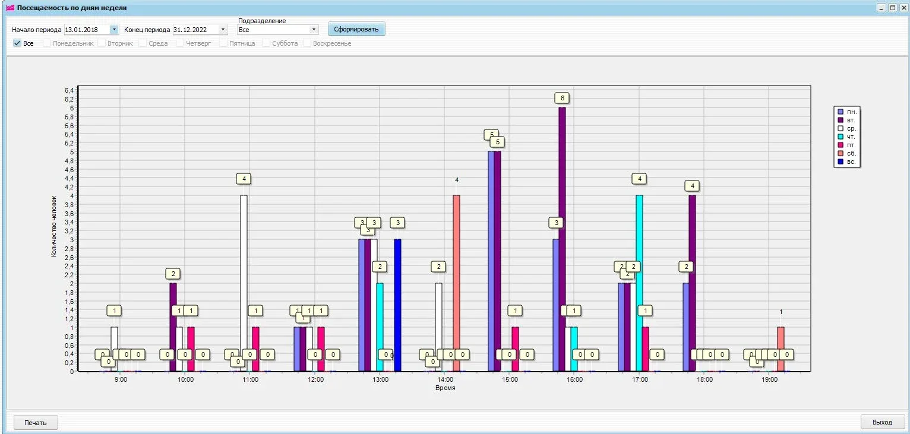Click the "19:00" time axis label
The height and width of the screenshot is (434, 910).
(x=769, y=379)
